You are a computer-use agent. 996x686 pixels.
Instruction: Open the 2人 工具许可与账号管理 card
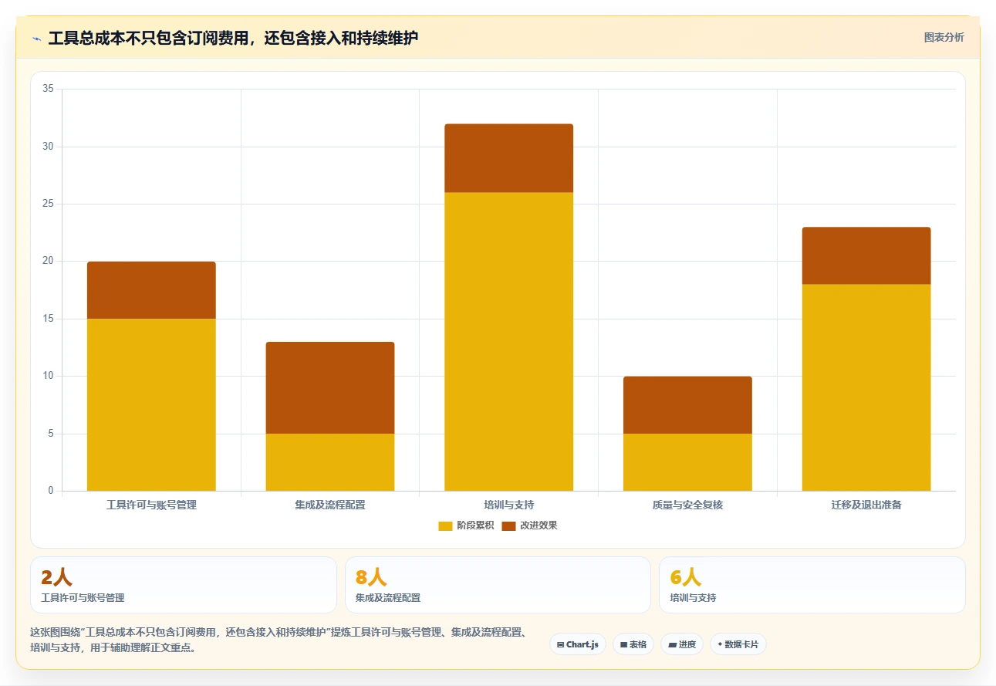click(x=184, y=585)
